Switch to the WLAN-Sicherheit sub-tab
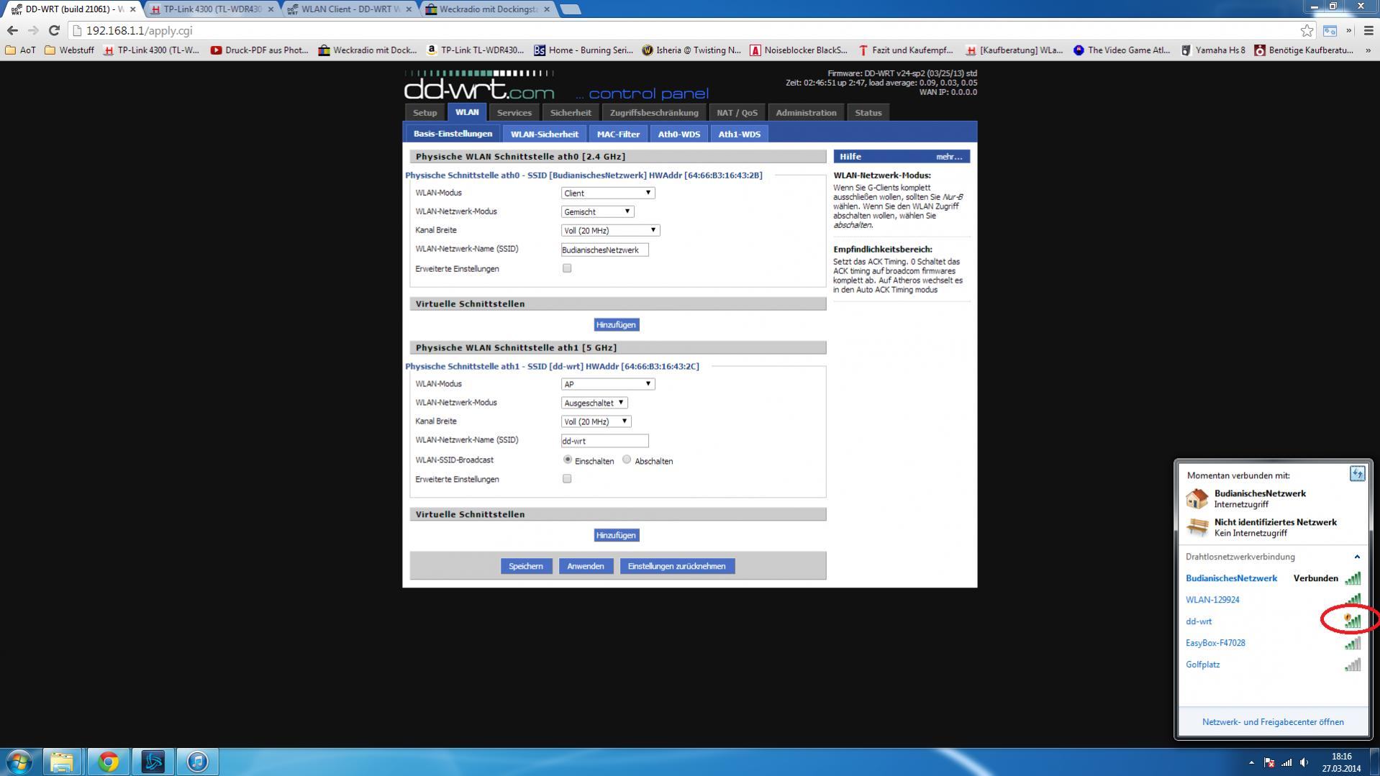 click(x=544, y=134)
